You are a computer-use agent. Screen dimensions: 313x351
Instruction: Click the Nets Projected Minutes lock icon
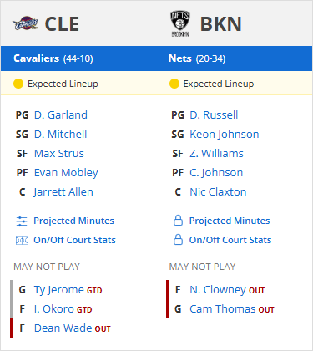178,221
